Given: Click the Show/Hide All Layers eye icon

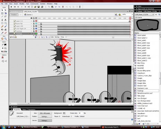Looking at the screenshot, I should (31, 18).
